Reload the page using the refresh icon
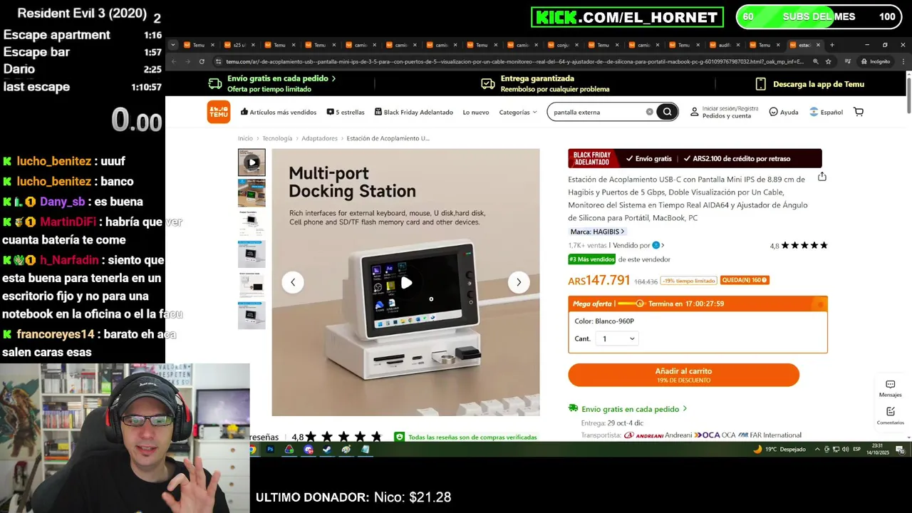Screen dimensions: 912x513 (202, 61)
